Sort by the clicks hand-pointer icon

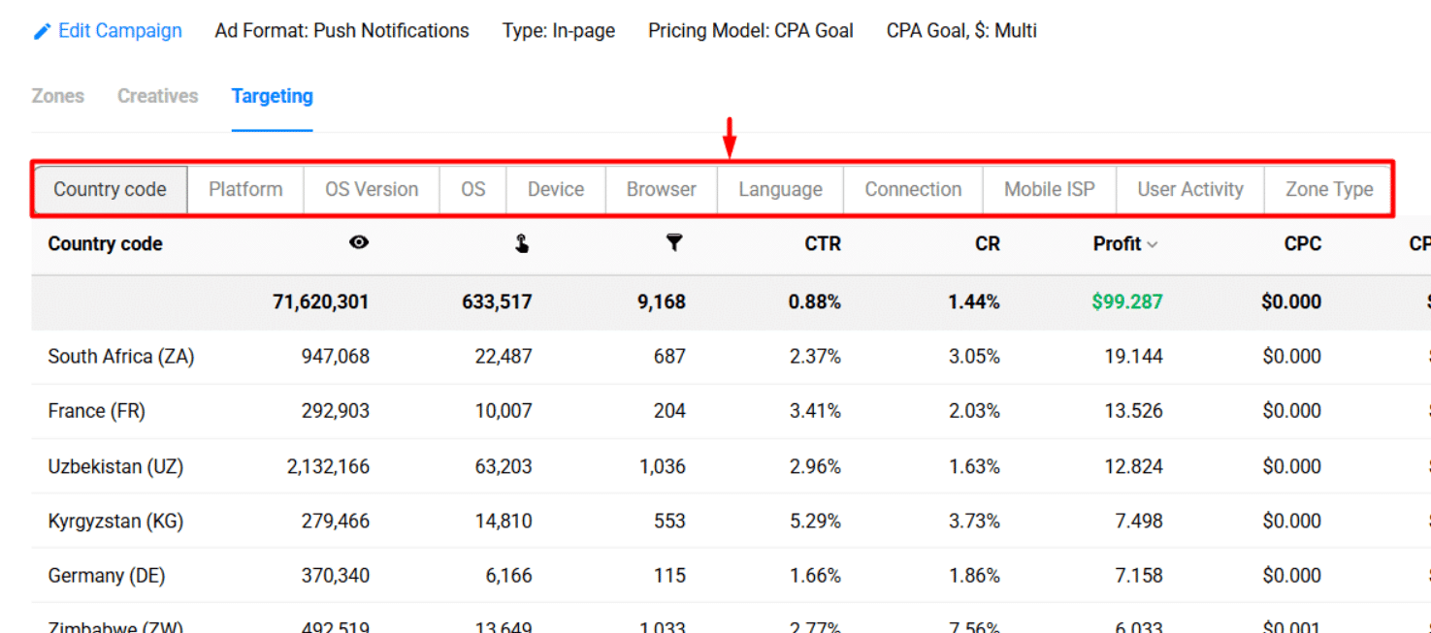[522, 244]
